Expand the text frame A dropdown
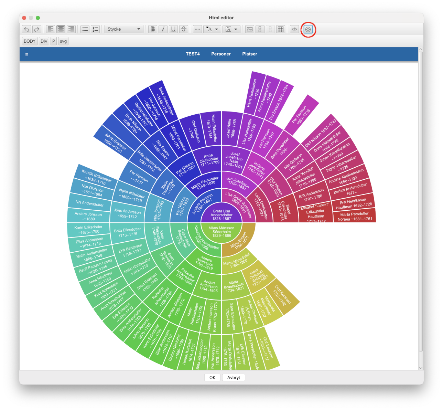443x410 pixels. (x=231, y=29)
